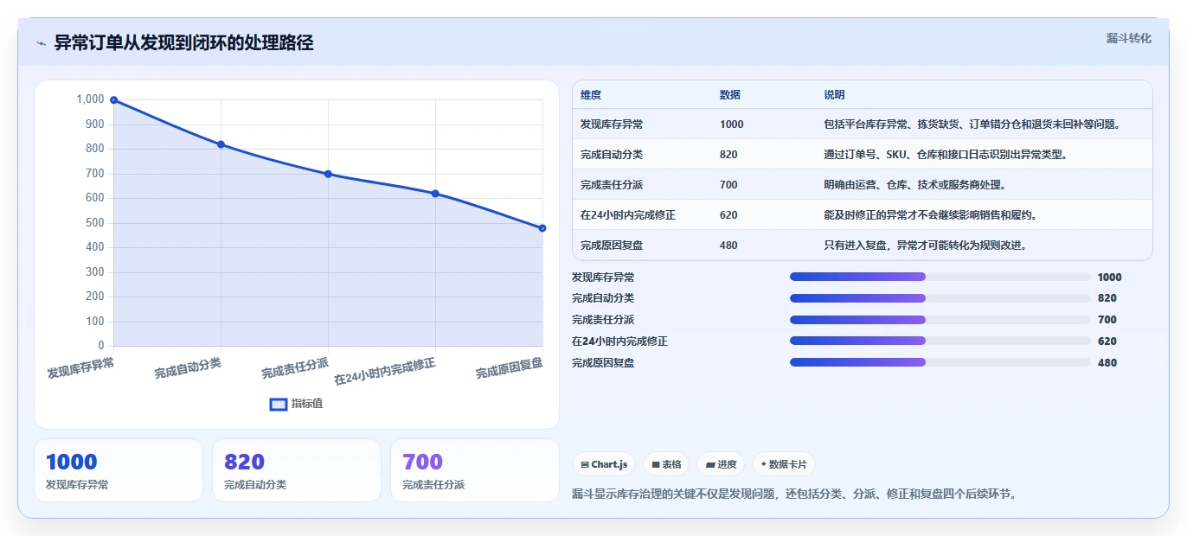Image resolution: width=1187 pixels, height=536 pixels.
Task: Click the 发现库存异常 progress bar
Action: [x=940, y=277]
